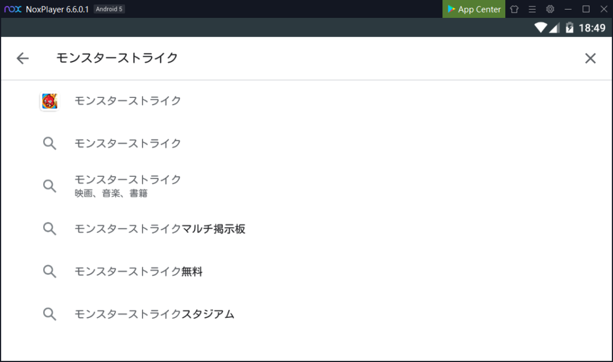Click the cellular signal icon

pos(554,27)
